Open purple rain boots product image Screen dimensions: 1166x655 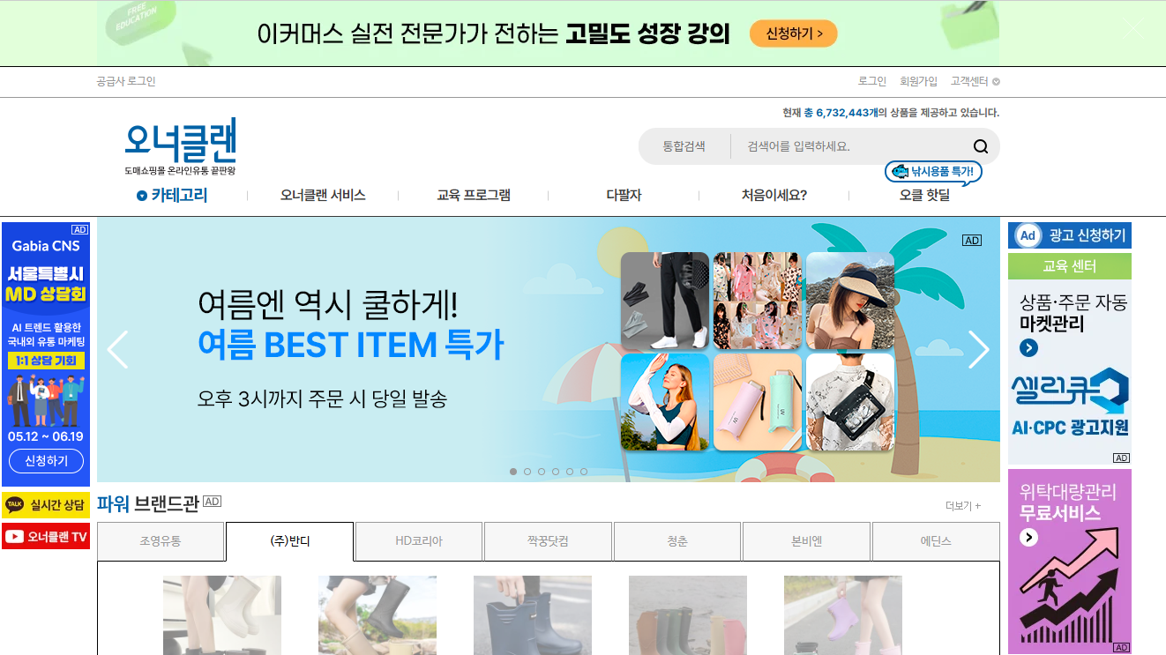[843, 615]
